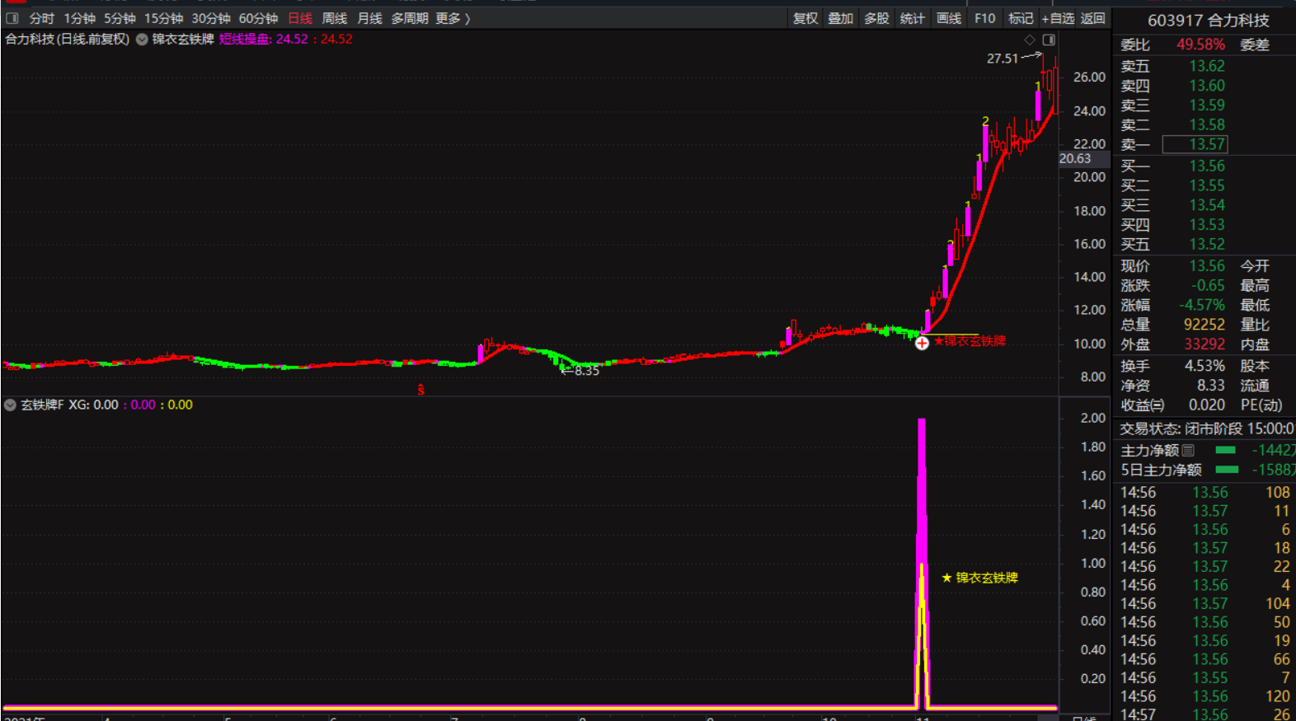Click the red plus signal marker

pyautogui.click(x=922, y=343)
